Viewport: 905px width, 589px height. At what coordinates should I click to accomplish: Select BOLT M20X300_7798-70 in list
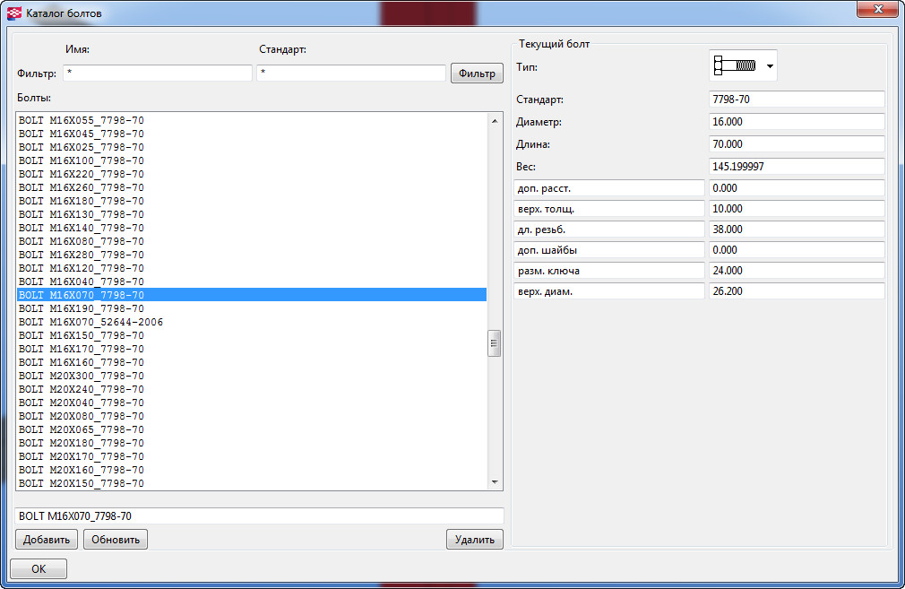(x=252, y=376)
